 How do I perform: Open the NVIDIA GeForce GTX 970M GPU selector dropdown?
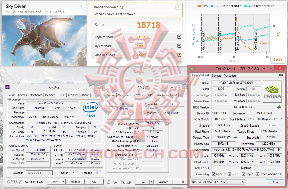[218, 182]
